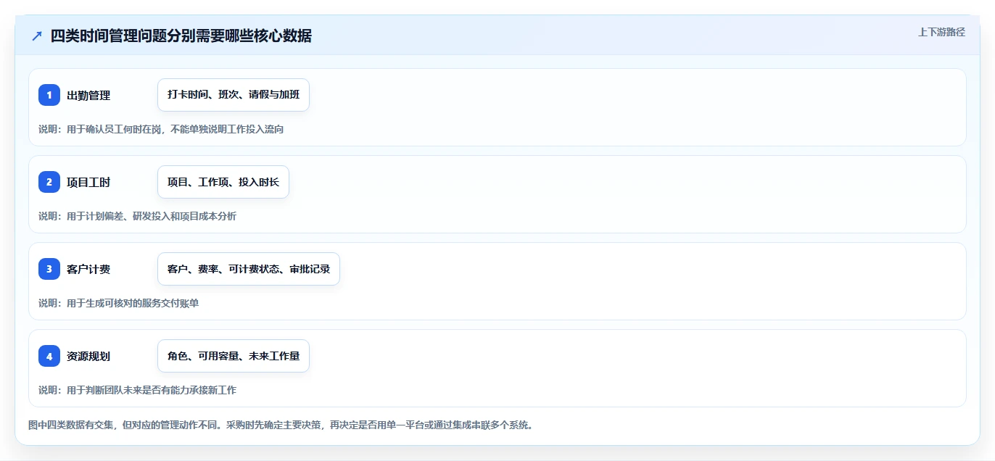Click the 出勤管理 row label
The height and width of the screenshot is (461, 995).
(88, 96)
